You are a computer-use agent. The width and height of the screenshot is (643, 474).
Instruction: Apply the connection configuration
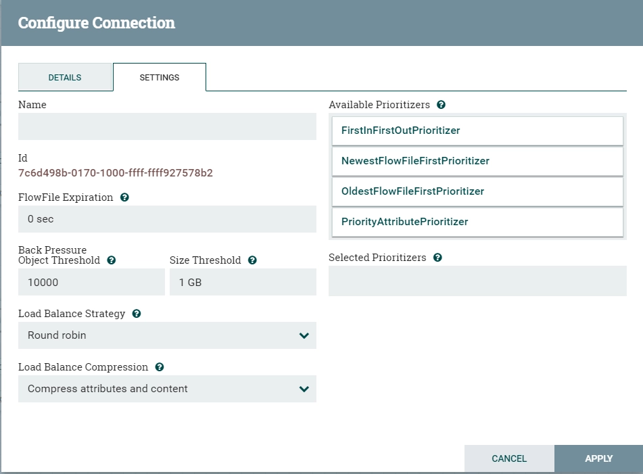pos(598,458)
